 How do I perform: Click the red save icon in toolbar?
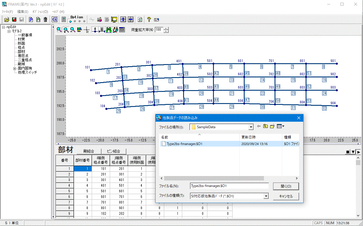click(x=14, y=19)
